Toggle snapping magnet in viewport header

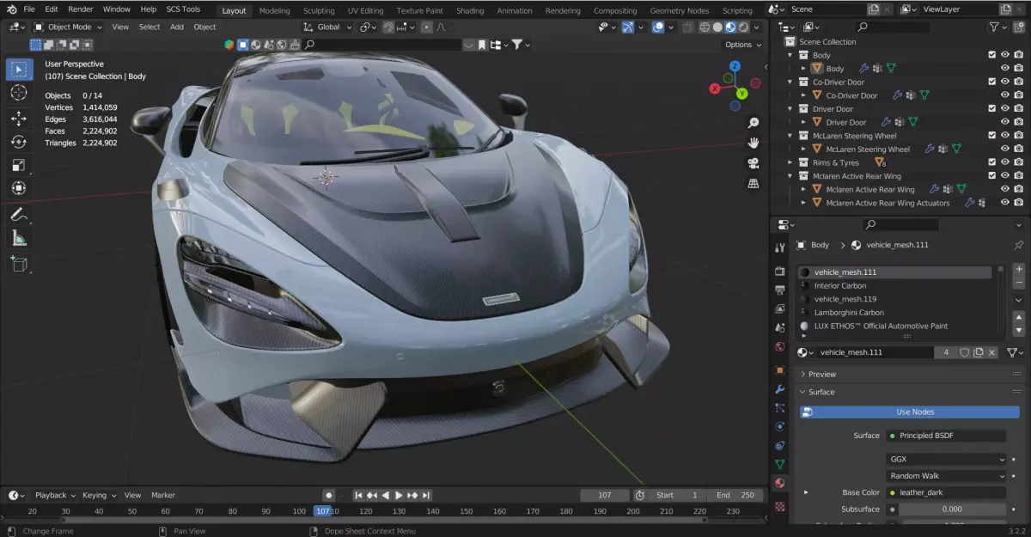click(x=388, y=27)
